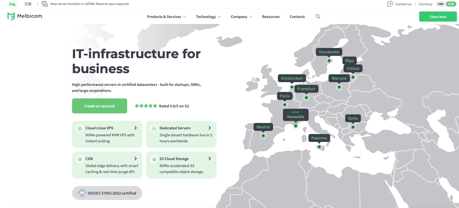The image size is (459, 208).
Task: Click the arrow on the S3 Cloud Storage card
Action: (210, 159)
